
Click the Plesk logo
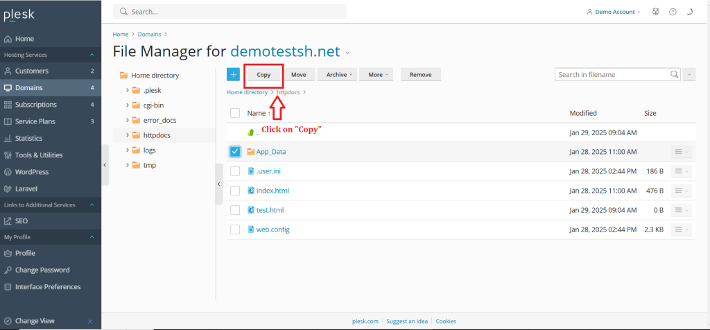tap(19, 15)
